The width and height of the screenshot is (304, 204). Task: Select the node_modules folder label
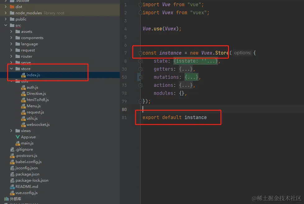(x=29, y=13)
